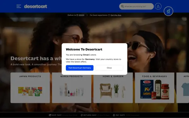189x118 pixels.
Task: Focus the 'What are you looking for?' search field
Action: click(x=136, y=6)
